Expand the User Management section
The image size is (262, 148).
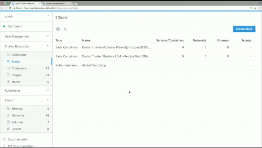point(48,36)
